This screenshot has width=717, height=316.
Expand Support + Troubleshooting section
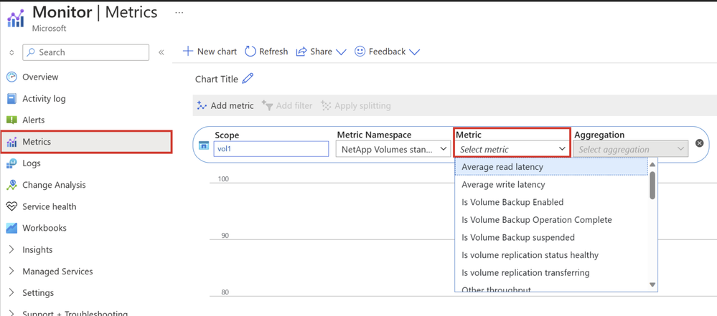point(12,313)
